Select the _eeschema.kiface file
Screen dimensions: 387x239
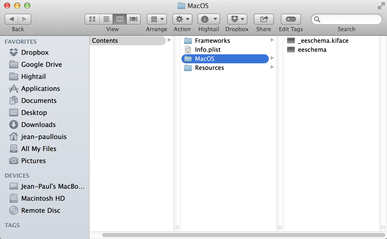[x=318, y=41]
